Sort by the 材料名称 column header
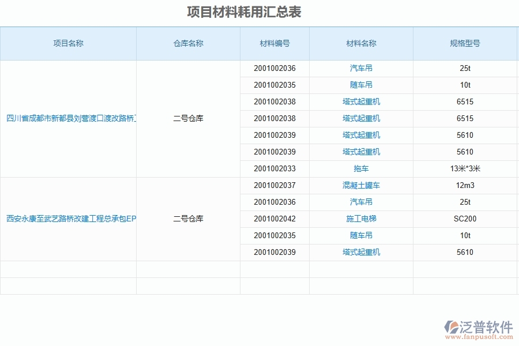This screenshot has width=519, height=346. tap(360, 43)
